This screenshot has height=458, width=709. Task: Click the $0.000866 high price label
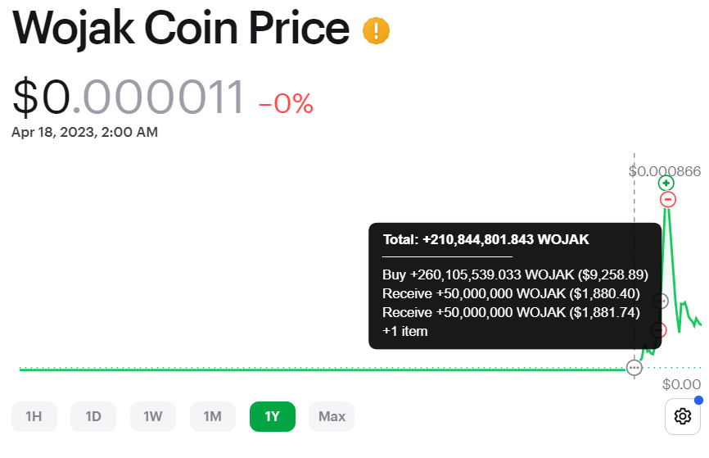coord(664,170)
